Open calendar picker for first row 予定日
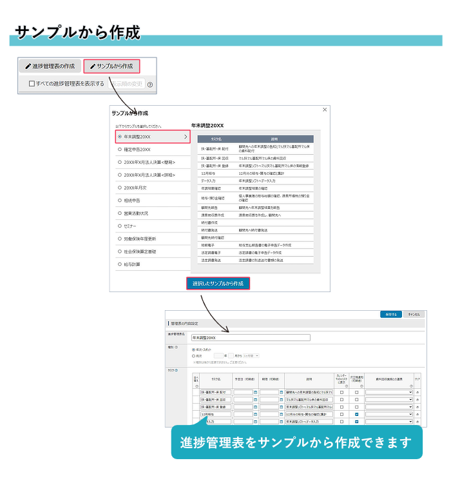Image resolution: width=451 pixels, height=503 pixels. pyautogui.click(x=255, y=391)
